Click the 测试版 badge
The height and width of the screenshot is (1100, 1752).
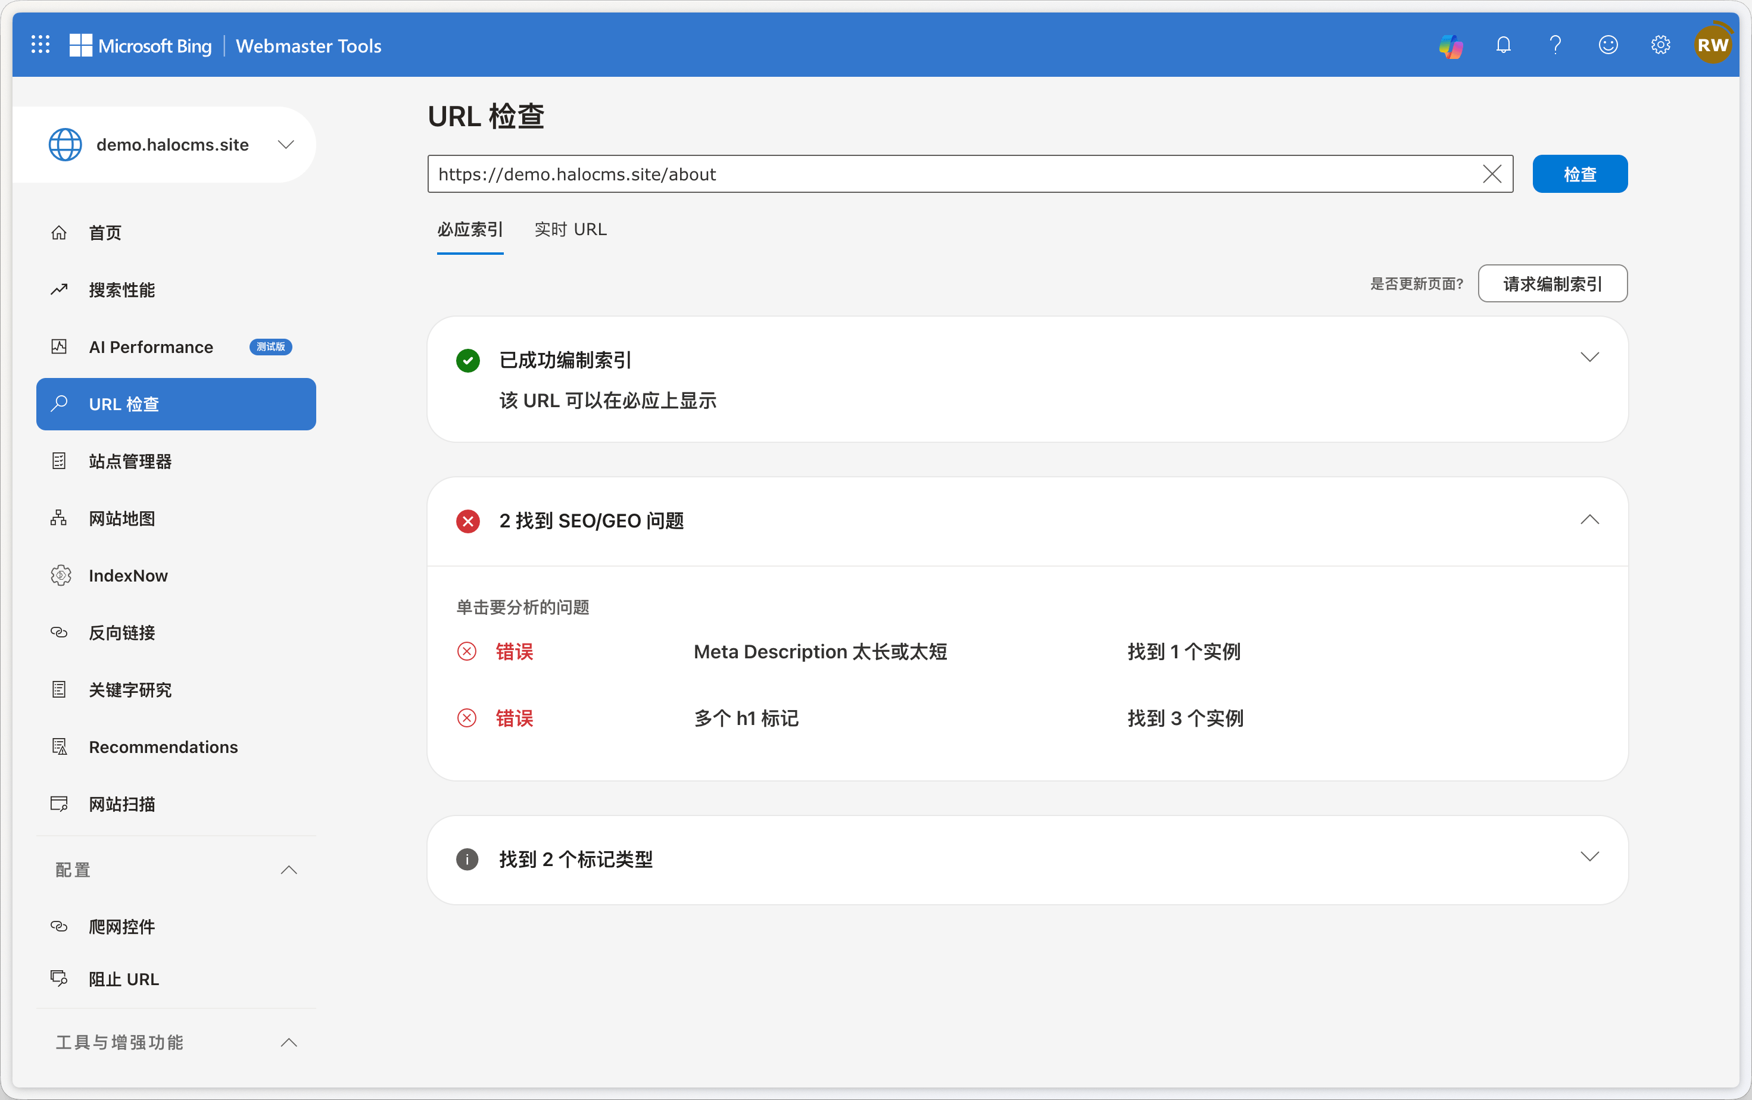270,347
